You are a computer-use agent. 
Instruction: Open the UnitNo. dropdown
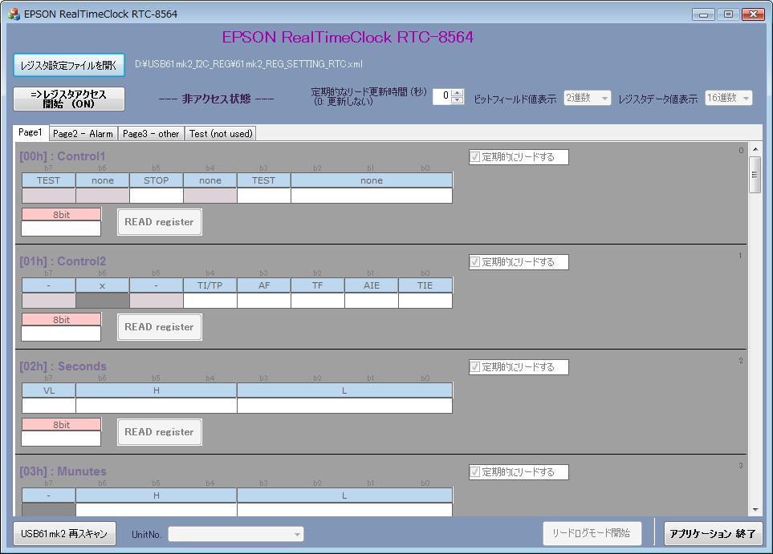click(x=236, y=534)
